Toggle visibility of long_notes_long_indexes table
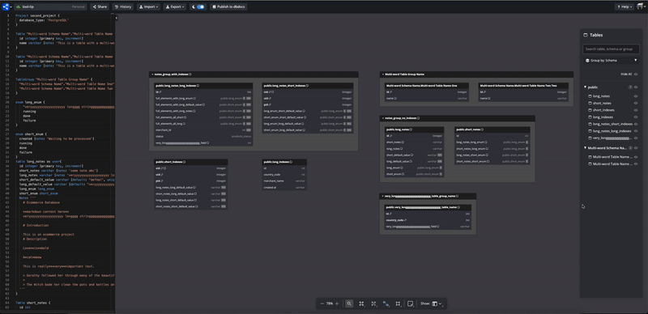The image size is (648, 314). [x=636, y=131]
